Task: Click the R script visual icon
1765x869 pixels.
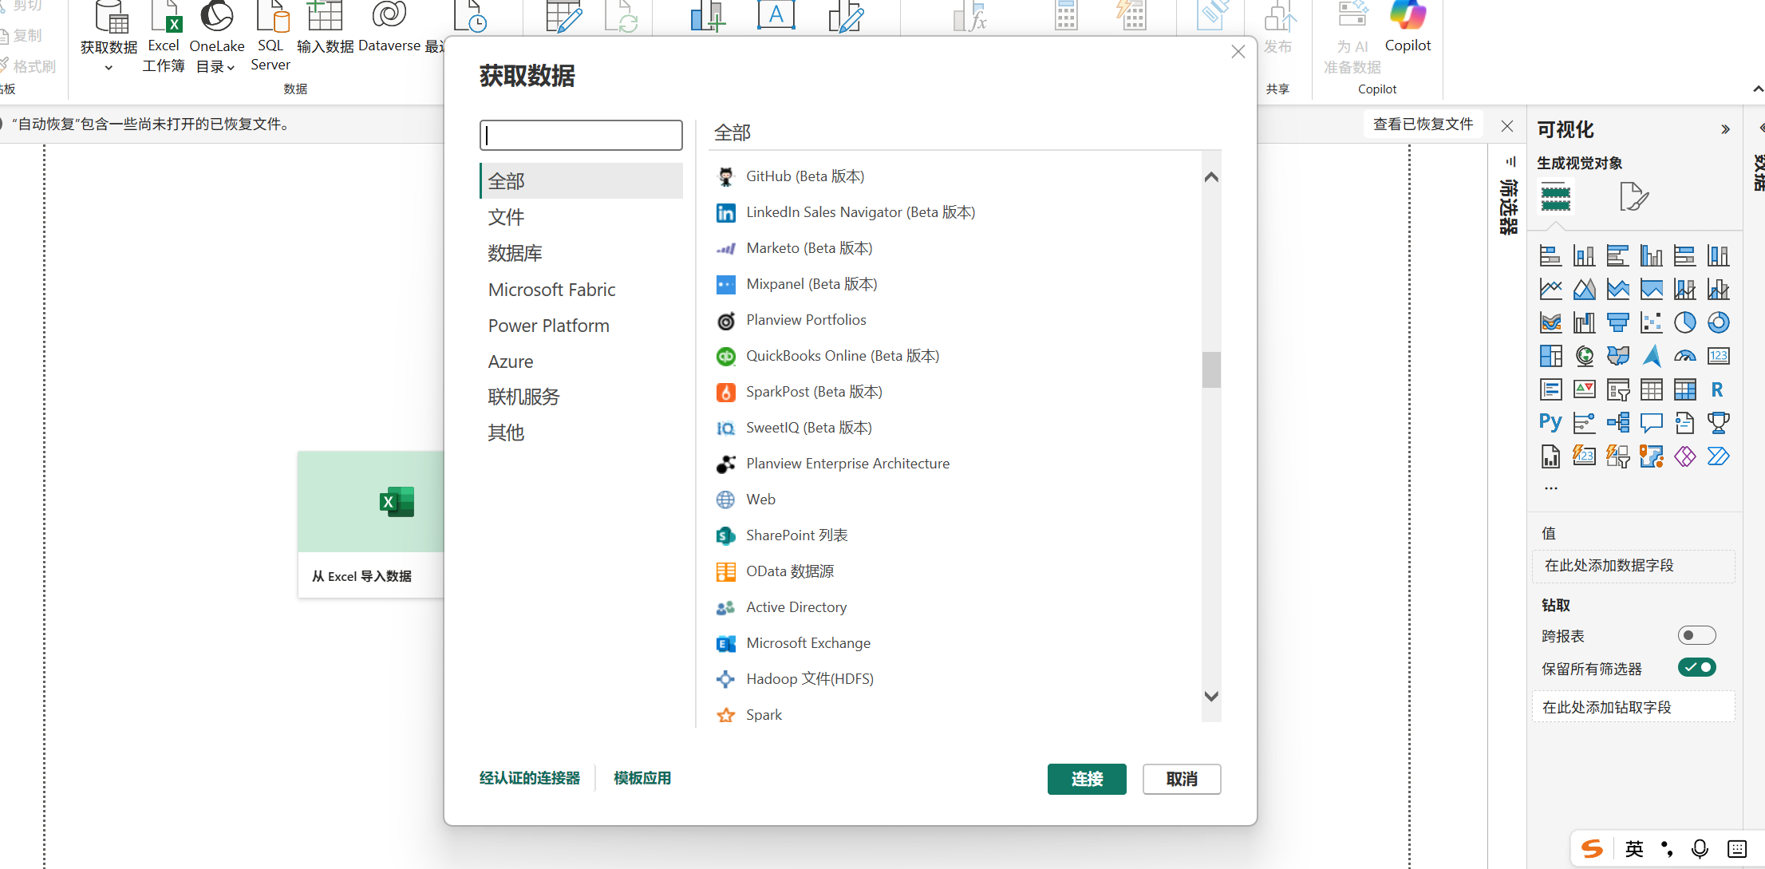Action: 1717,389
